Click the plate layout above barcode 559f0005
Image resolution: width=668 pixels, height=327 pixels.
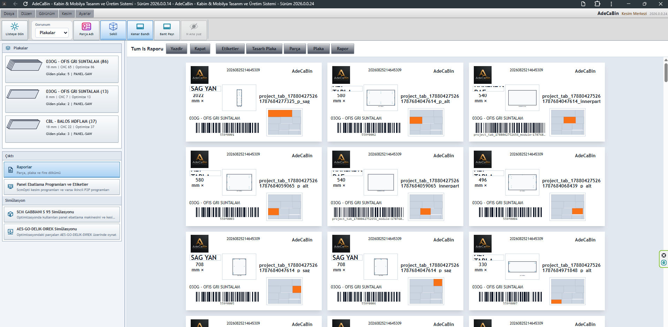pos(284,291)
